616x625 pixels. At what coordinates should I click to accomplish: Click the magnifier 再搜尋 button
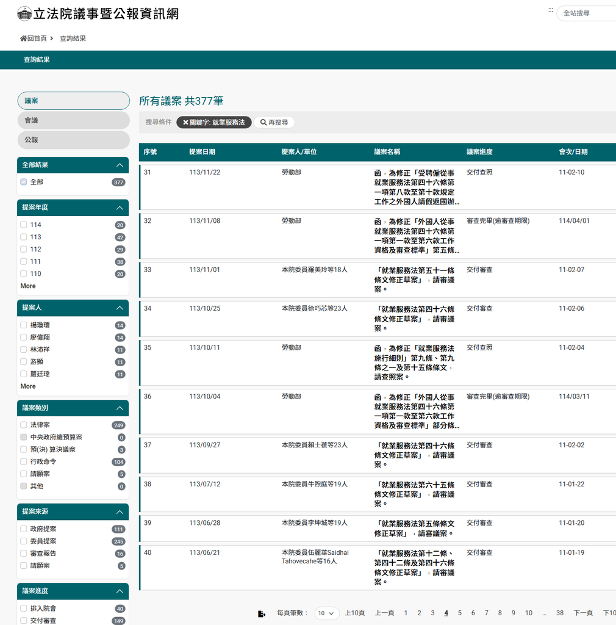(x=274, y=123)
